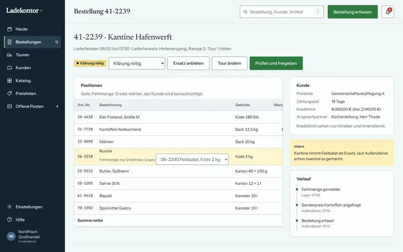Viewport: 403px width, 252px height.
Task: Click the Touren truck icon
Action: point(10,55)
